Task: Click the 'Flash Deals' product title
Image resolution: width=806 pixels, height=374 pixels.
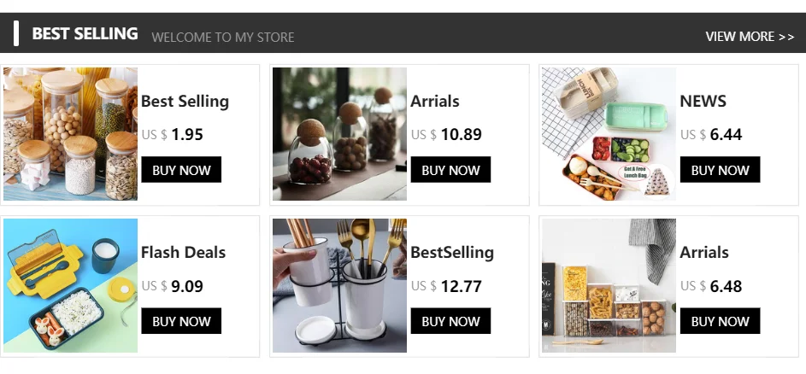Action: (x=183, y=252)
